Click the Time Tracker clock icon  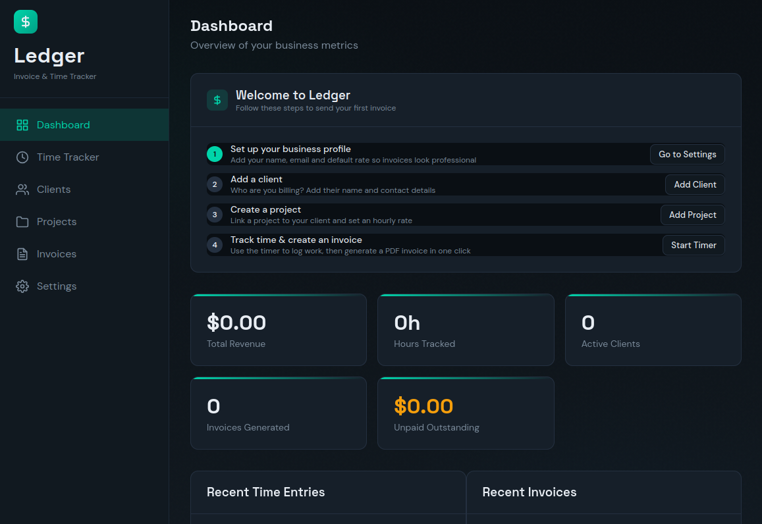(x=22, y=157)
